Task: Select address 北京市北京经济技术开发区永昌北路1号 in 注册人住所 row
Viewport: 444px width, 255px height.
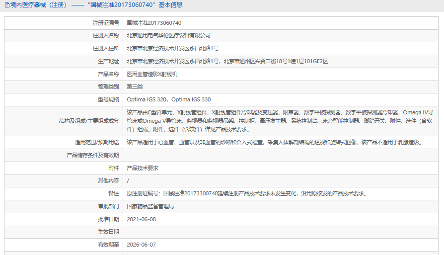Action: tap(173, 48)
